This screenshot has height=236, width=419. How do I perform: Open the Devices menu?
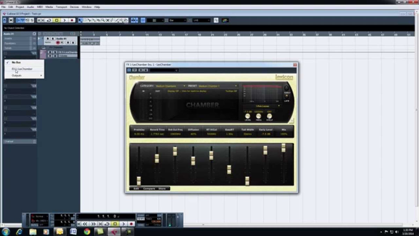74,7
